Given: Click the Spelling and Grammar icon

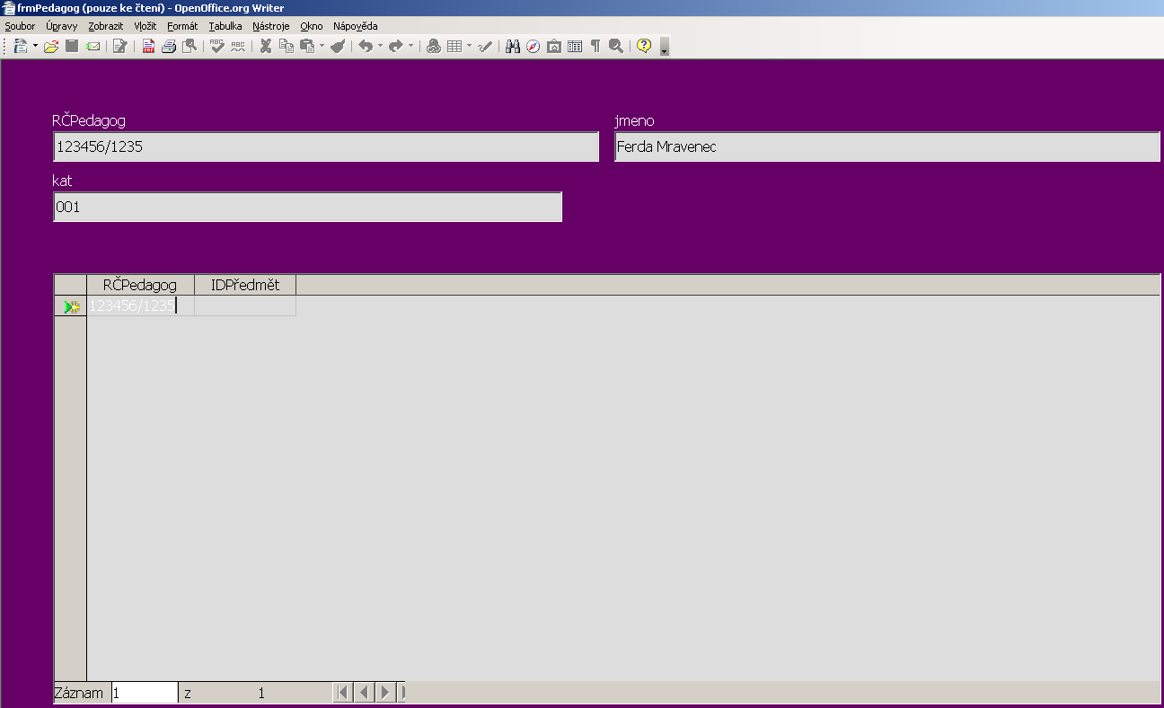Looking at the screenshot, I should [217, 46].
